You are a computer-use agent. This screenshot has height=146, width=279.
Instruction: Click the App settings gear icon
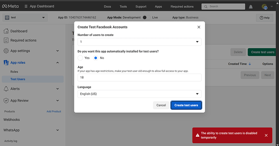(x=6, y=51)
